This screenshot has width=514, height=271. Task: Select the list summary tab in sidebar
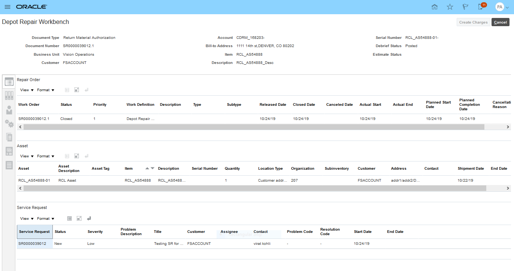[x=9, y=82]
